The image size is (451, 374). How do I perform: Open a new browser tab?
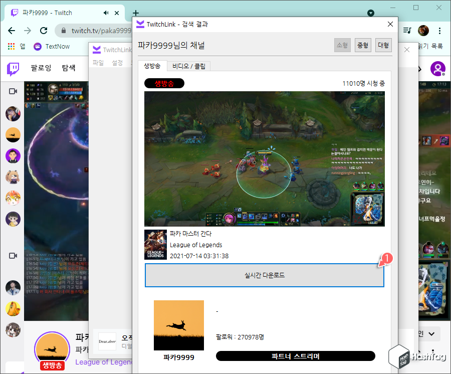pyautogui.click(x=136, y=13)
